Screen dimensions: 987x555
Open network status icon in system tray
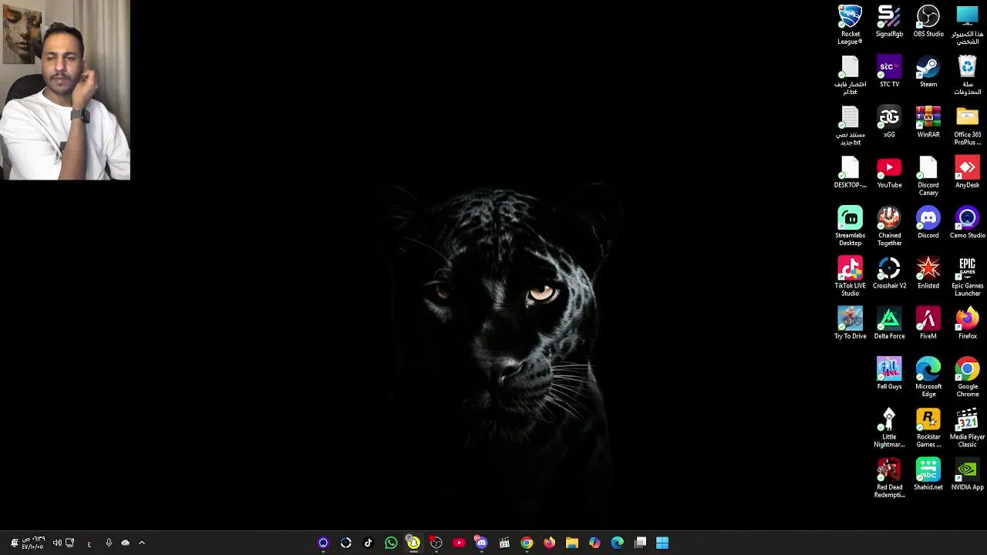click(70, 543)
